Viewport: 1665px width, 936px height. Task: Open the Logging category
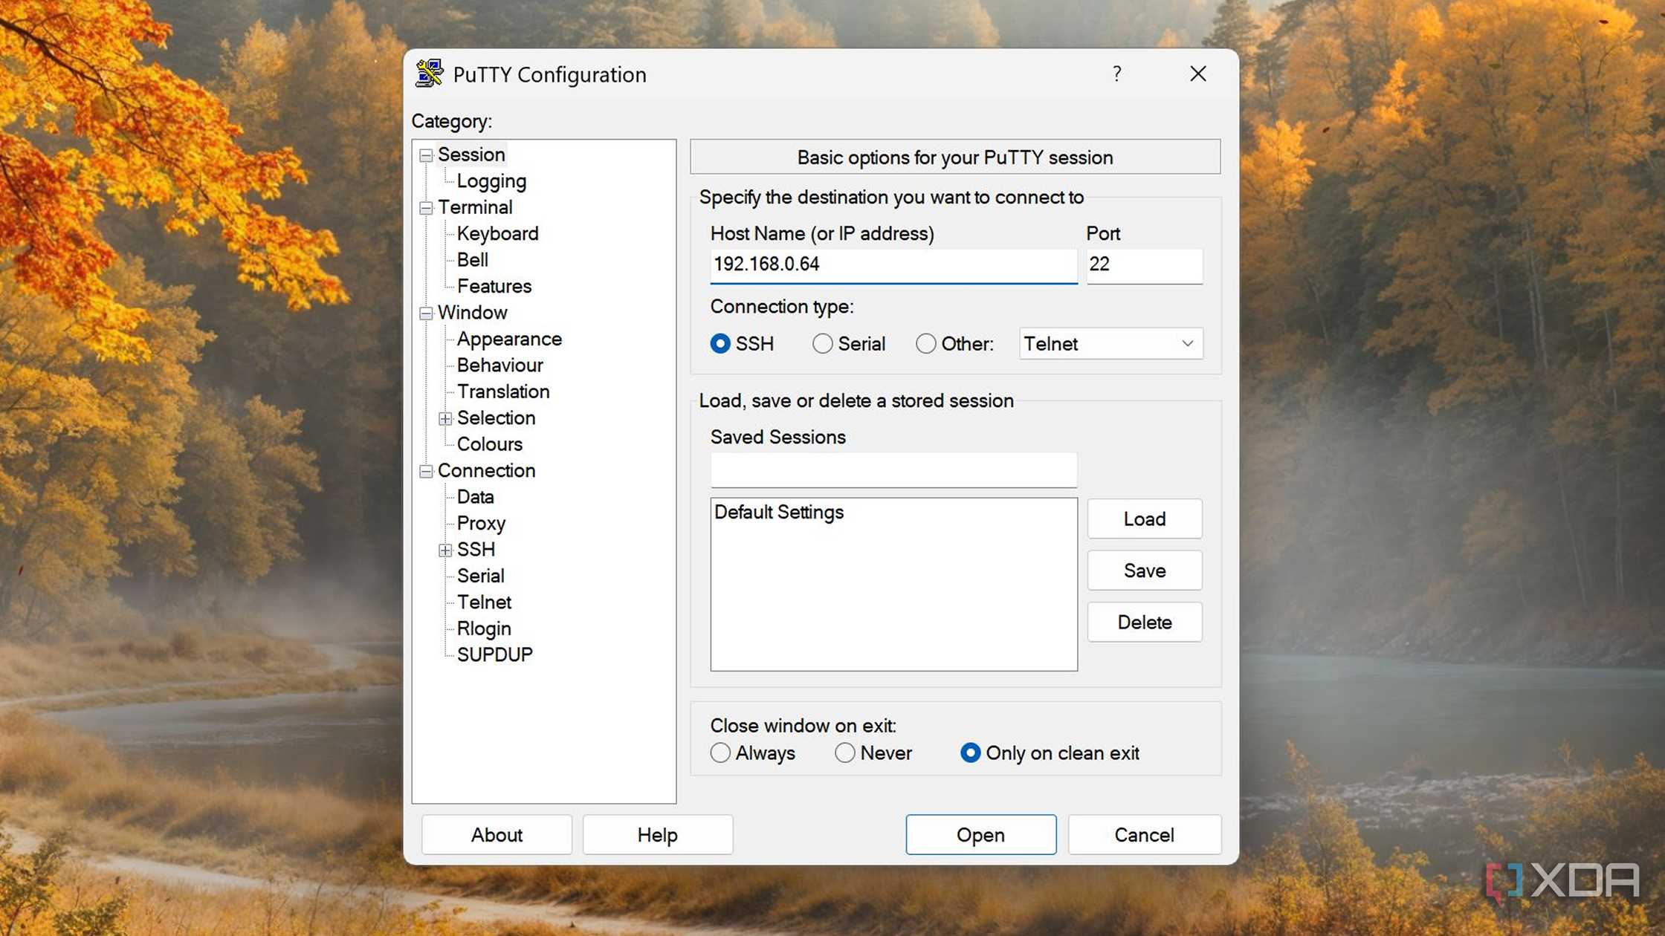[491, 181]
